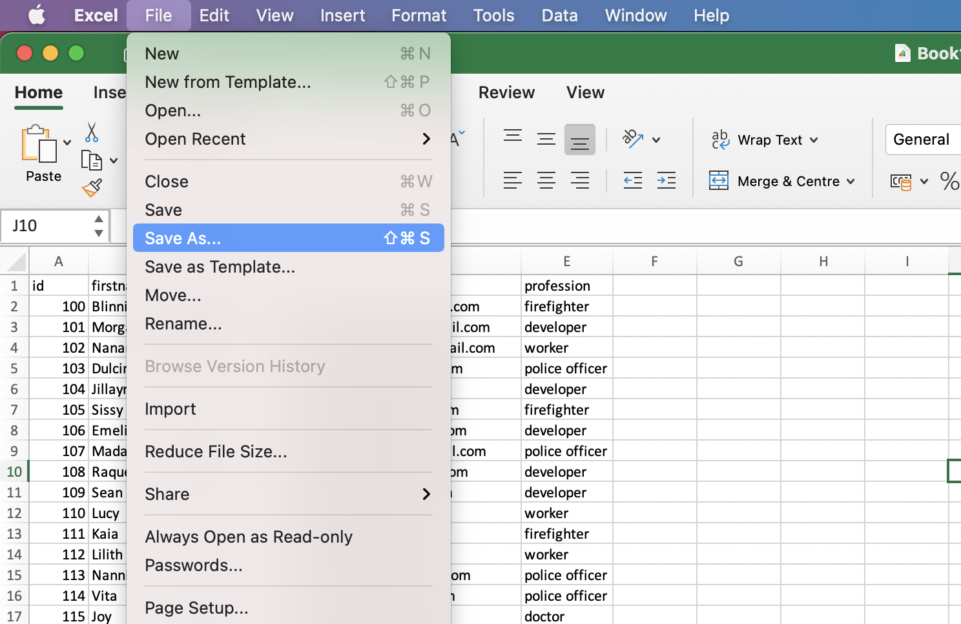Select Save as Template... menu item

pyautogui.click(x=289, y=267)
